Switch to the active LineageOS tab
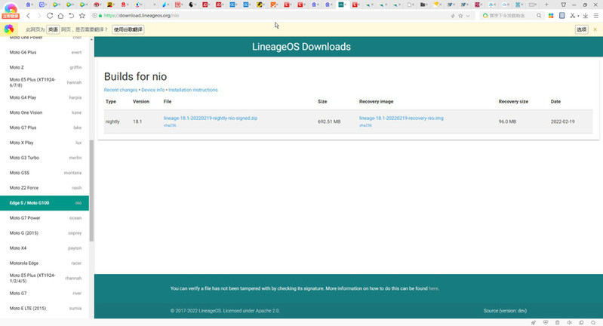 click(342, 5)
